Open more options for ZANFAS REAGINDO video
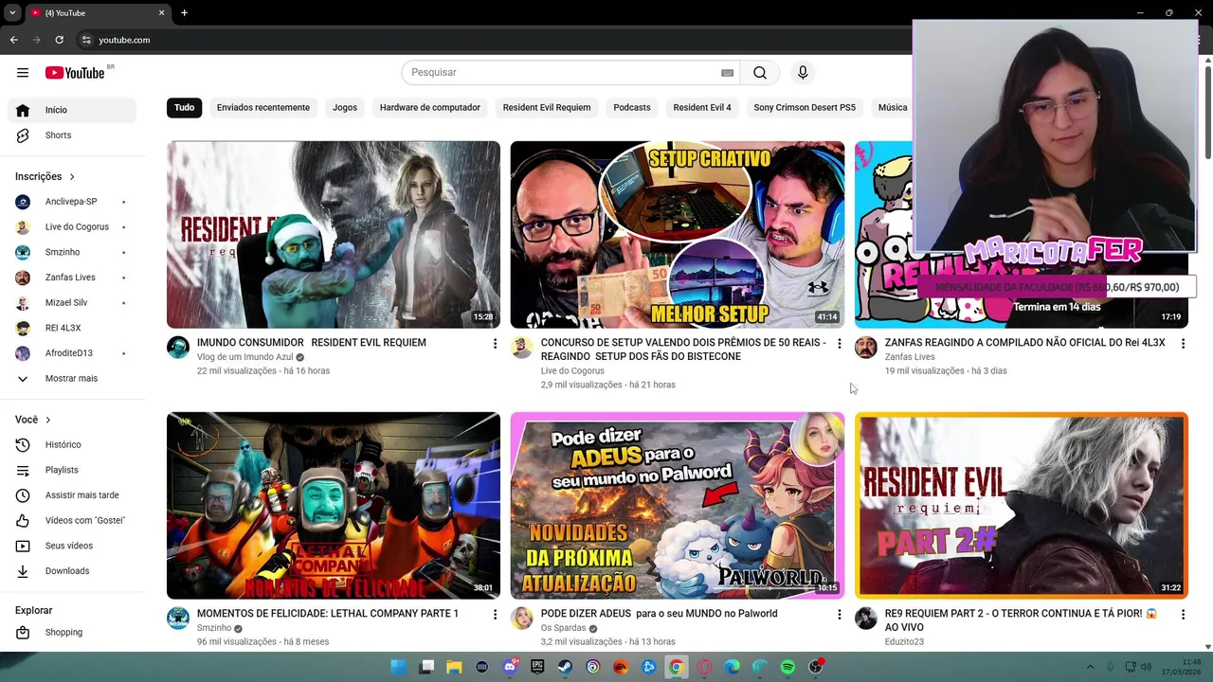 1183,344
